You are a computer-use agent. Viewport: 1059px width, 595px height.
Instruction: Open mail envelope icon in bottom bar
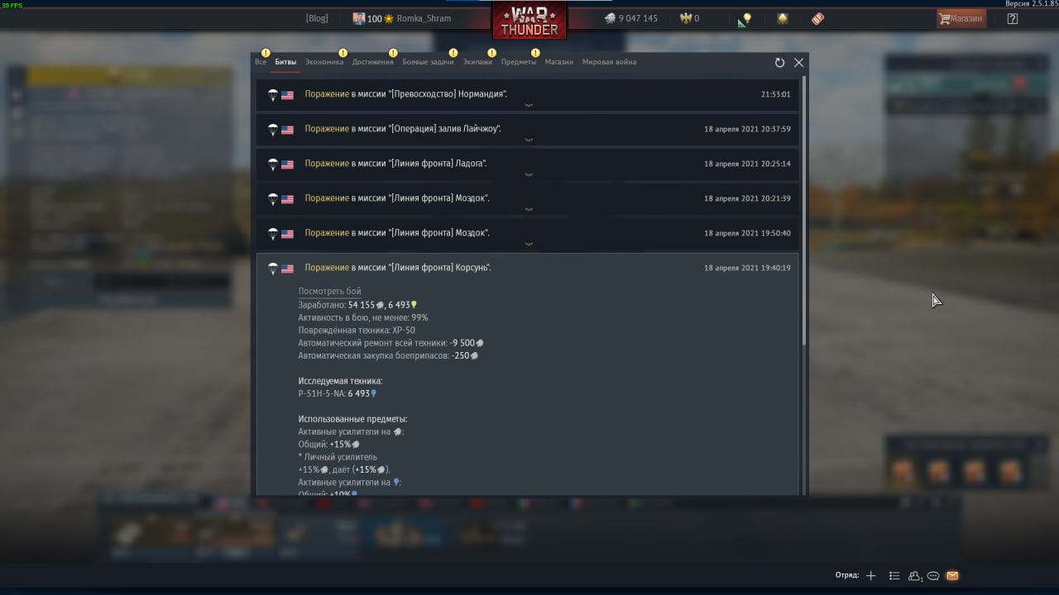click(952, 576)
